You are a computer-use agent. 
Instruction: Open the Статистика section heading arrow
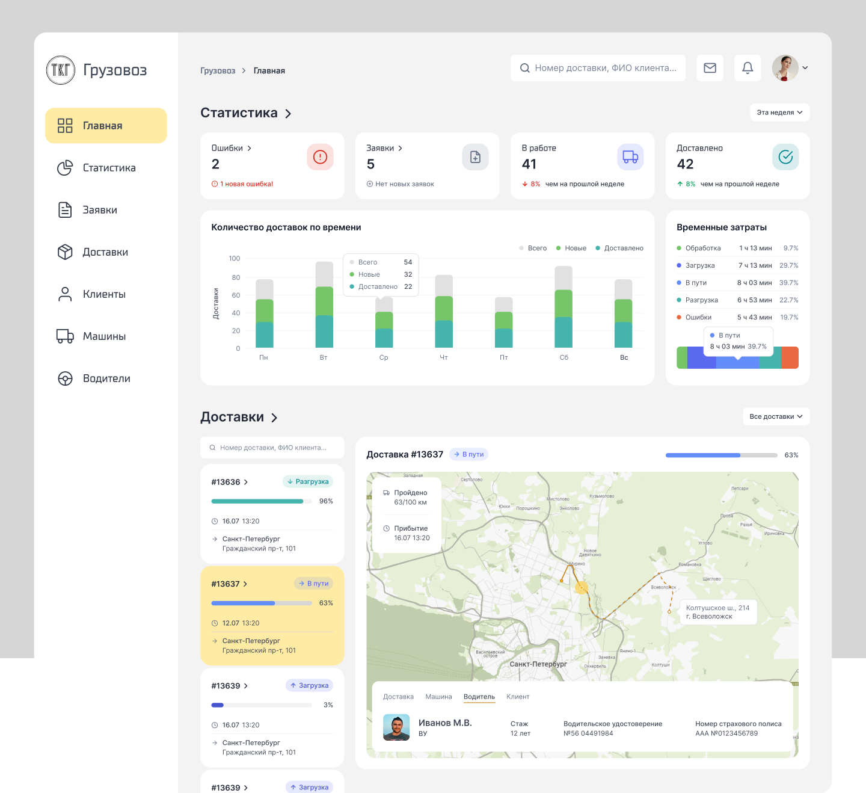pos(288,114)
